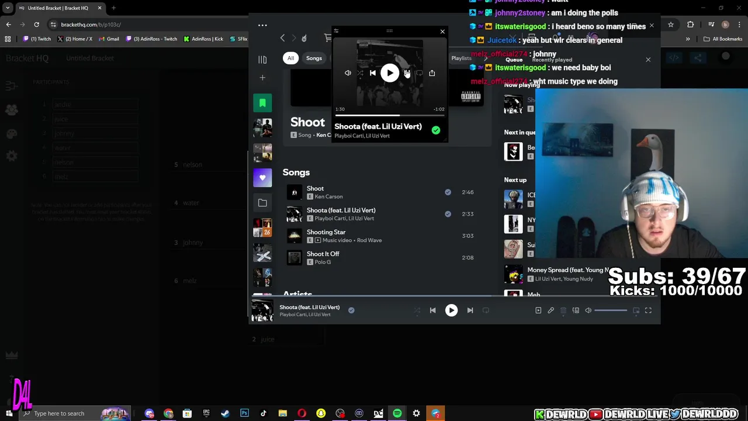Expand filter chips with right chevron

[485, 58]
